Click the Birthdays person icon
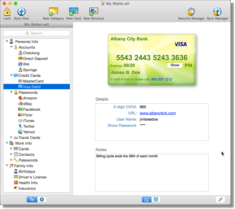This screenshot has height=209, width=235. pyautogui.click(x=16, y=171)
